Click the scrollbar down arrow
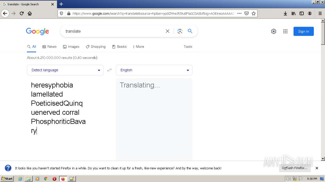Viewport: 325px width, 182px height. pos(323,159)
